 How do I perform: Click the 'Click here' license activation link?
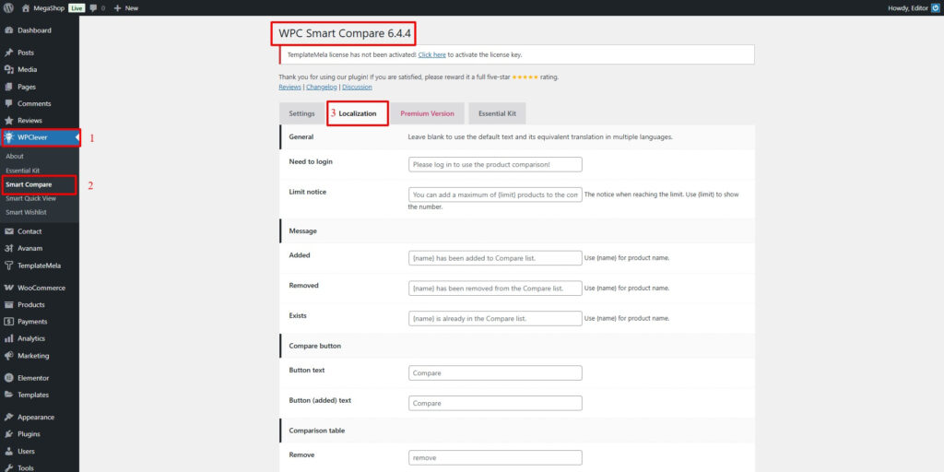(431, 54)
